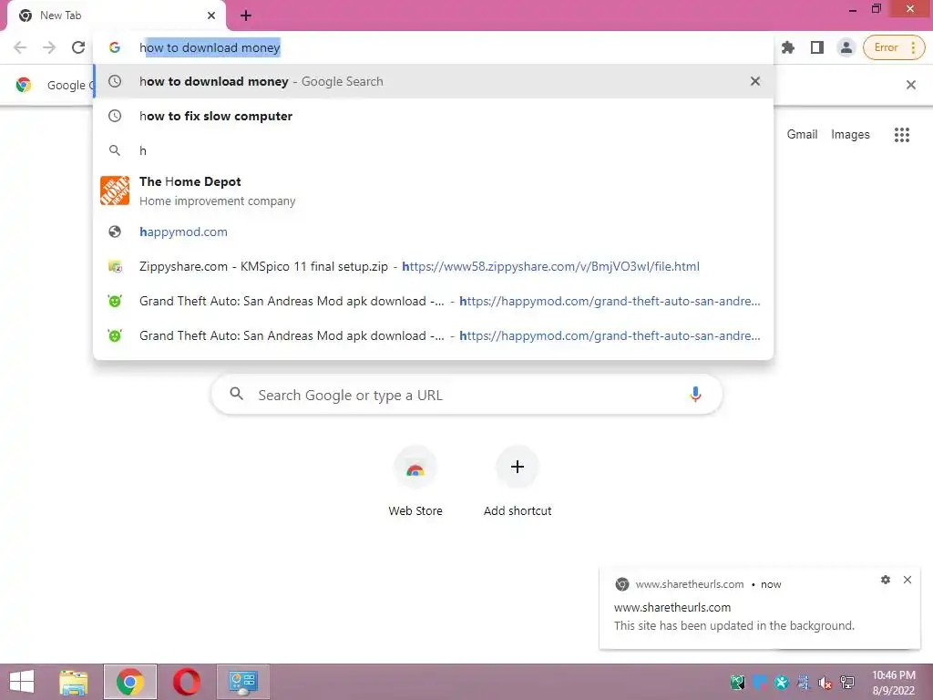Image resolution: width=933 pixels, height=700 pixels.
Task: Remove 'how to download money' suggestion
Action: click(755, 81)
